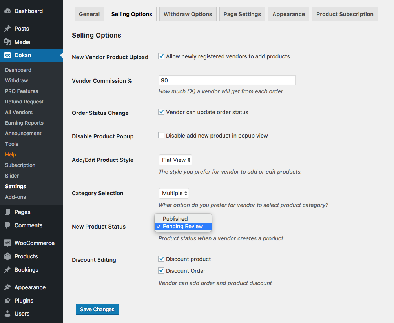Image resolution: width=394 pixels, height=323 pixels.
Task: Switch to Product Subscription tab
Action: point(345,14)
